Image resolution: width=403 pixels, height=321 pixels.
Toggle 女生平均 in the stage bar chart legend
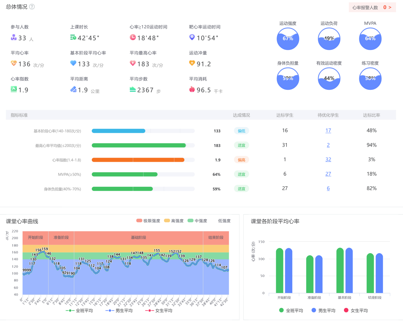(356, 310)
